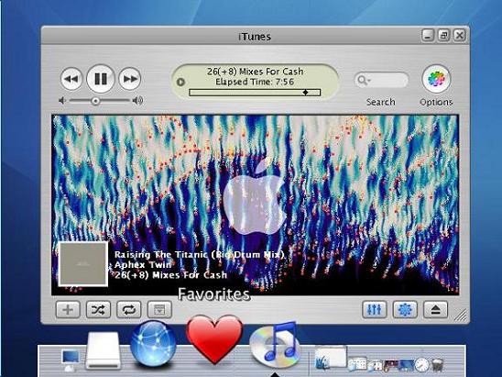Click the iTunes window title text
Screen dimensions: 502x377
[255, 37]
